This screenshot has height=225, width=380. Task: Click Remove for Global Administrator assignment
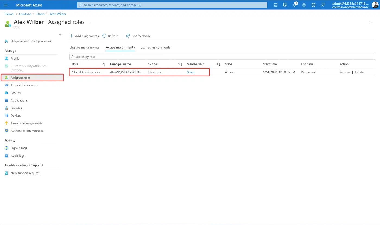[x=345, y=72]
